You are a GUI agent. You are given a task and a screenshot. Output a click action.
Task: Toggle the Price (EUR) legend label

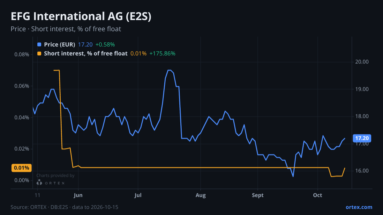click(x=60, y=45)
